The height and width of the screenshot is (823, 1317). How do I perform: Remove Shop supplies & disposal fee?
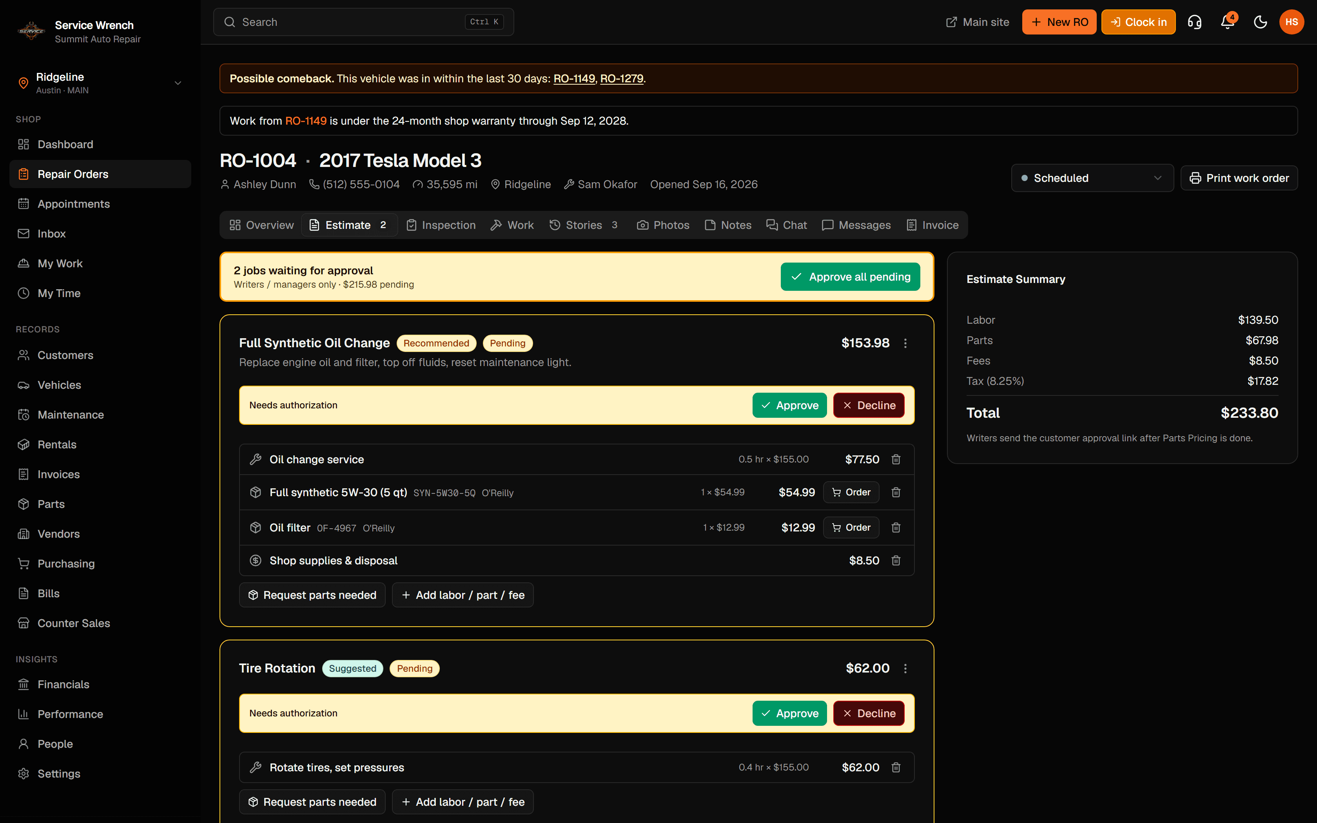tap(896, 561)
